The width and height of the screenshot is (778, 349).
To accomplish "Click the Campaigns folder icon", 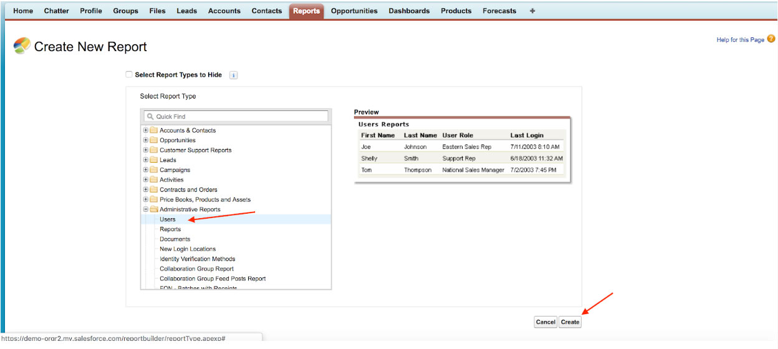I will click(153, 170).
